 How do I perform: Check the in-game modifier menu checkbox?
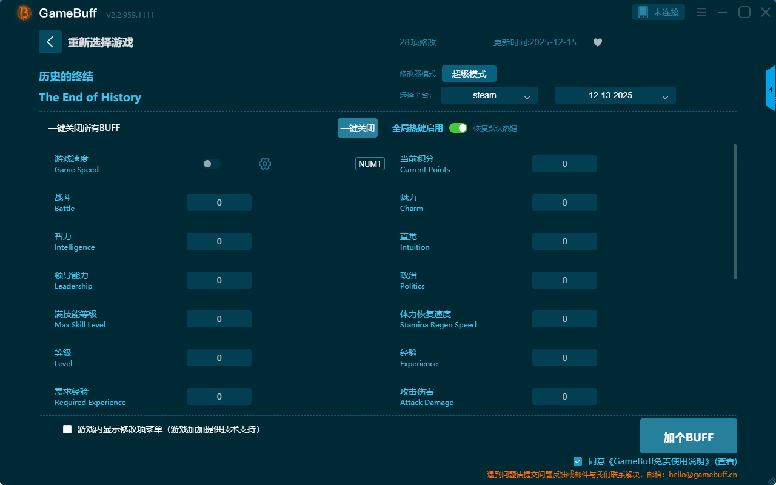click(67, 429)
